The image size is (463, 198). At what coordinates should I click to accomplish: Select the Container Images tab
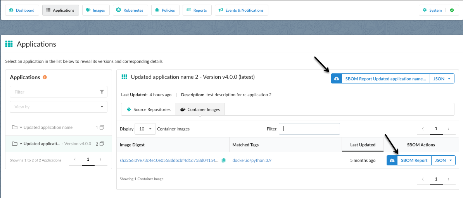[x=200, y=109]
